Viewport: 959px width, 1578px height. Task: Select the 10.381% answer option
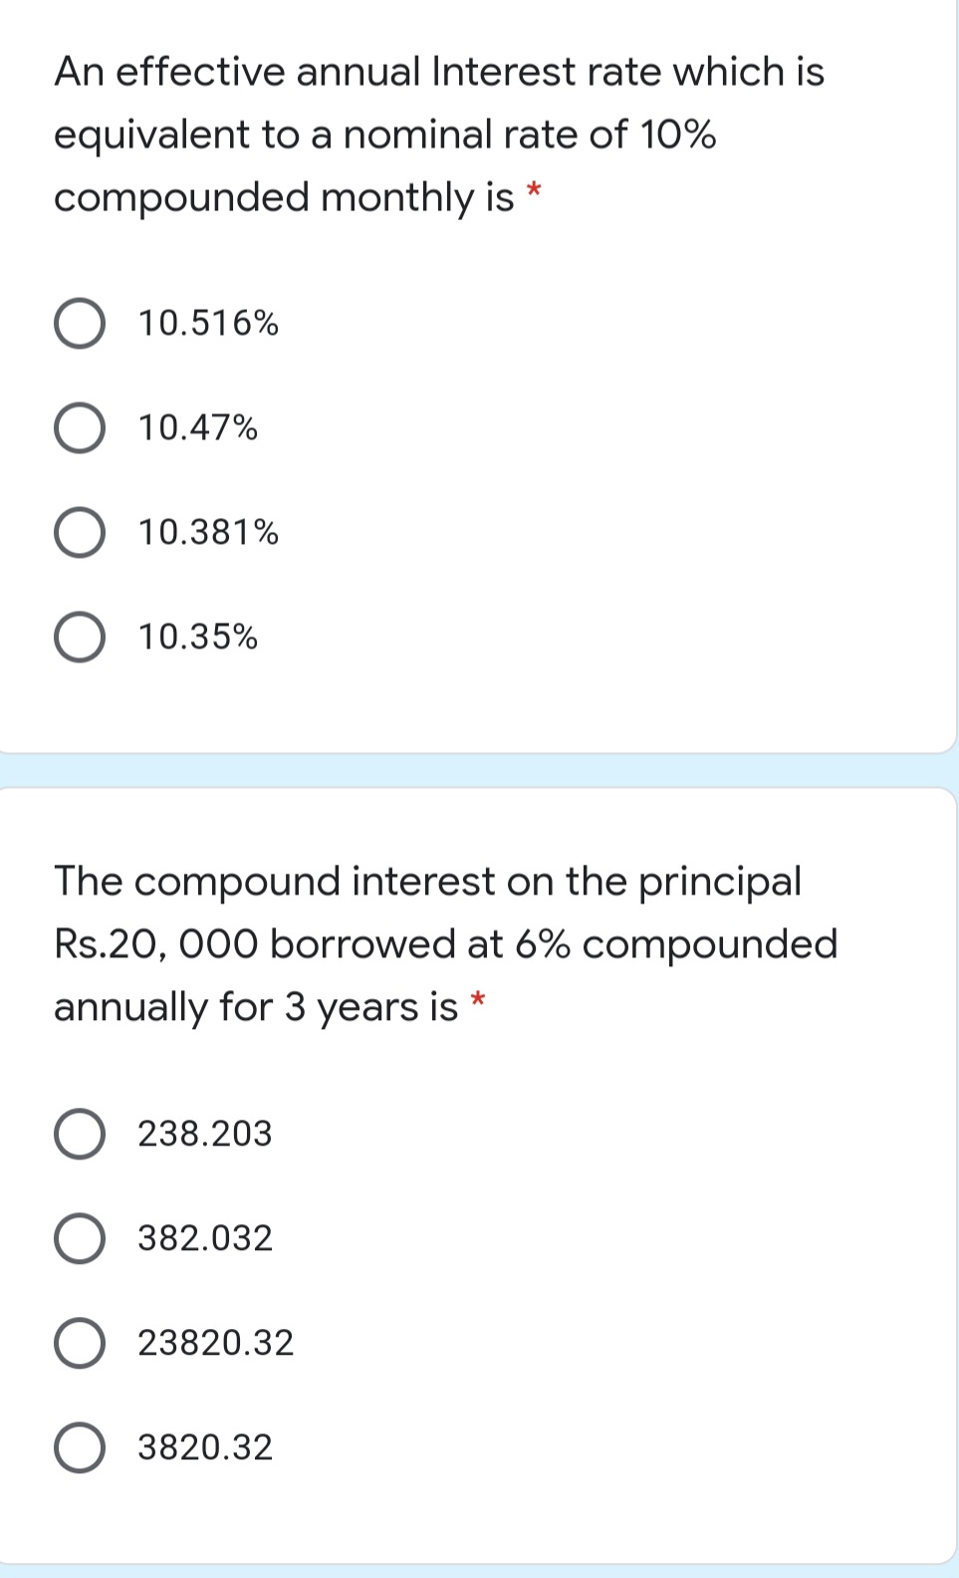click(x=82, y=533)
